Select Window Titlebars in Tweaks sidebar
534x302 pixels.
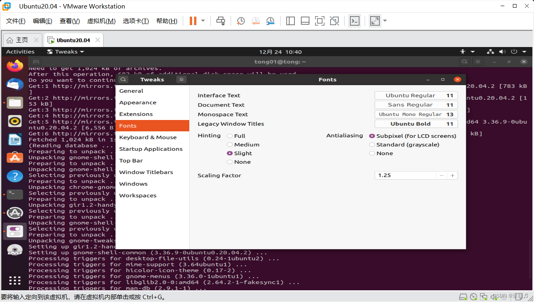(153, 172)
